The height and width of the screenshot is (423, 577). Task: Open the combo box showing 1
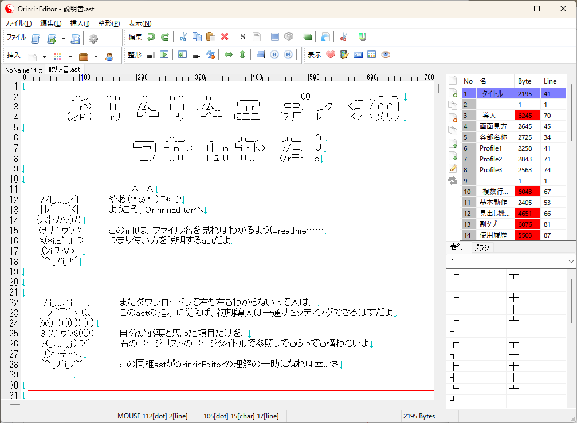[511, 262]
